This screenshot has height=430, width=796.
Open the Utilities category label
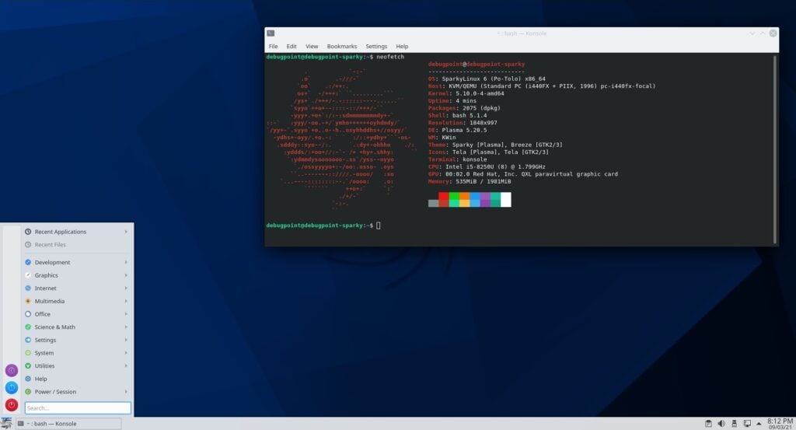pyautogui.click(x=44, y=366)
